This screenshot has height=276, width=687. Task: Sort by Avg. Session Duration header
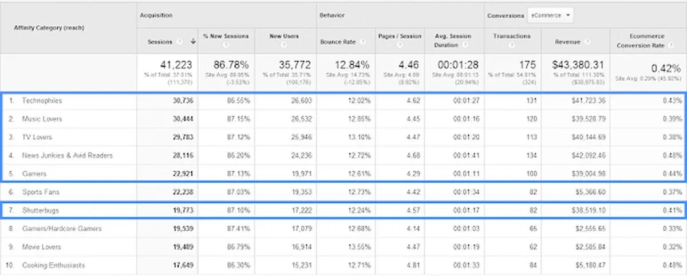454,40
